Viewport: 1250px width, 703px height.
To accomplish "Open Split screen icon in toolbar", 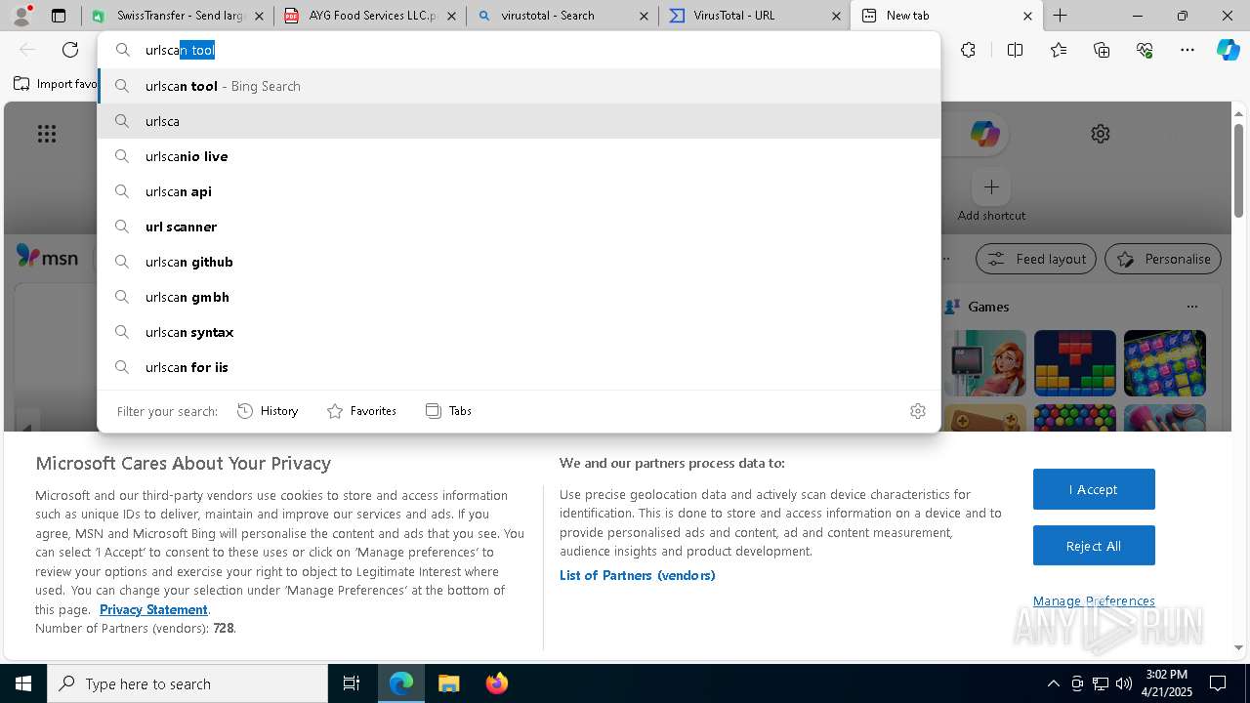I will pyautogui.click(x=1015, y=50).
